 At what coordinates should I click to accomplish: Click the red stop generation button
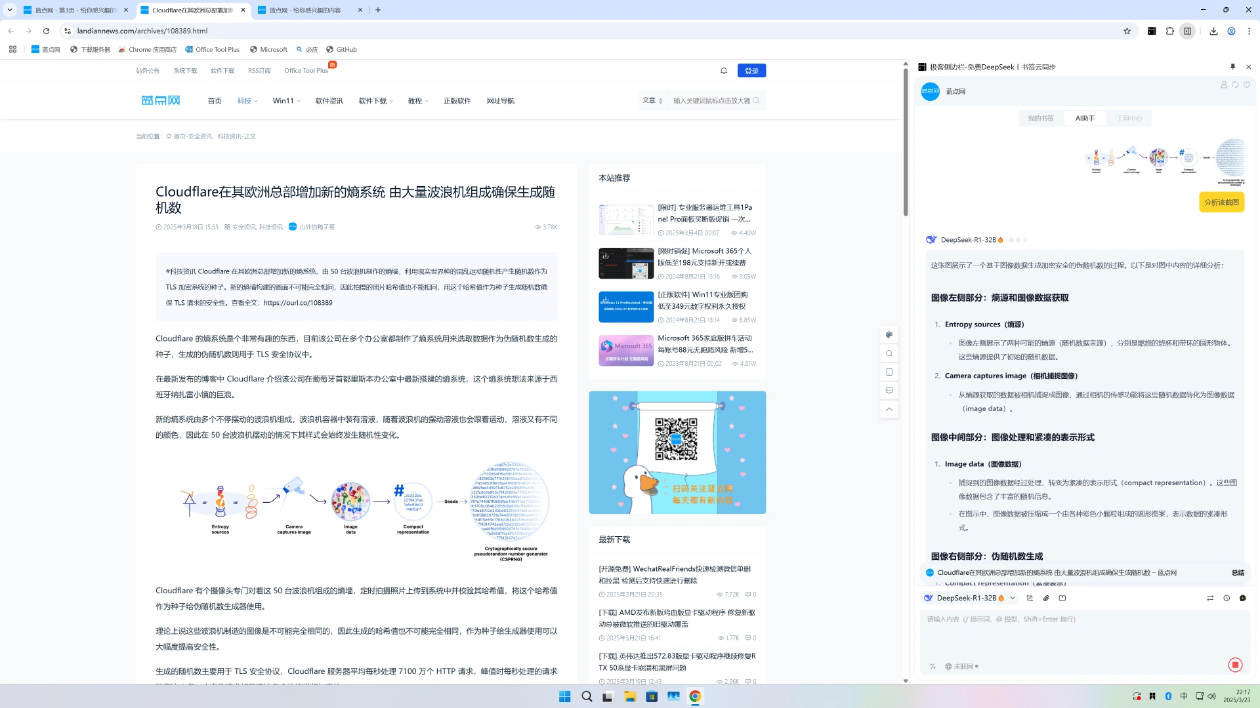1235,665
